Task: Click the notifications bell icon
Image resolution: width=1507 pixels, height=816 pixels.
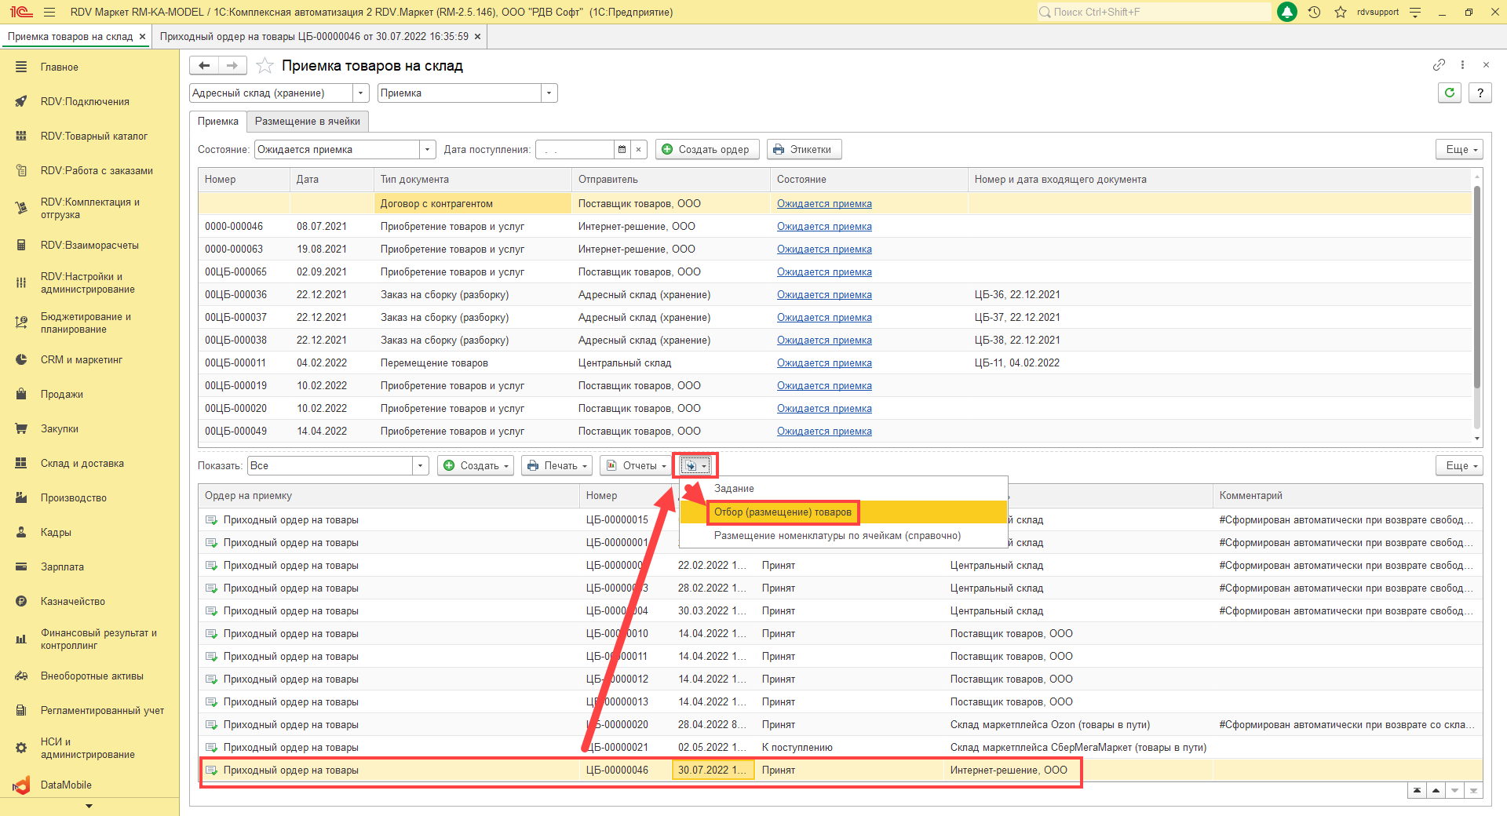Action: click(1287, 12)
